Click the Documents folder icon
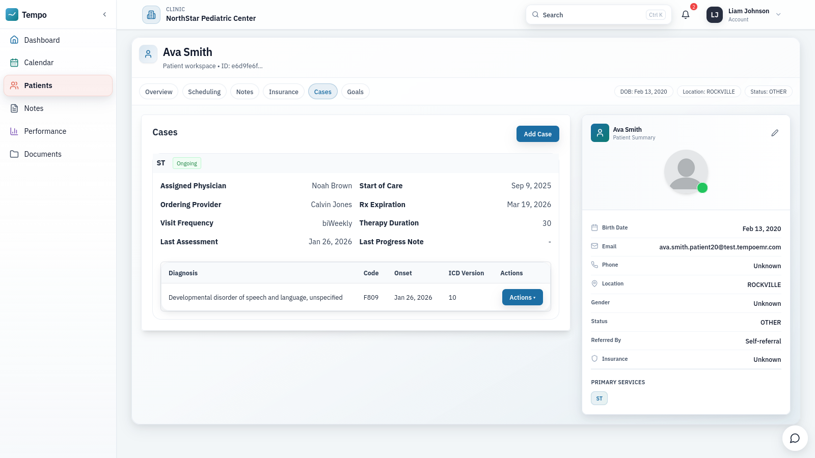815x458 pixels. (x=14, y=154)
